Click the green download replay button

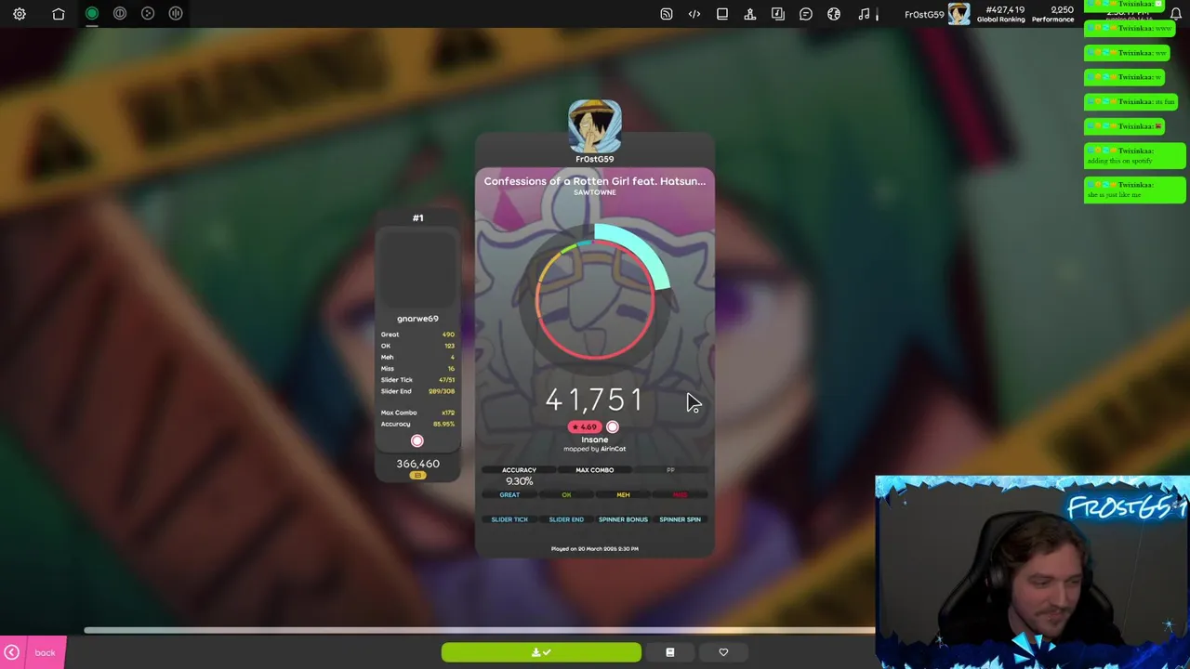pyautogui.click(x=541, y=652)
